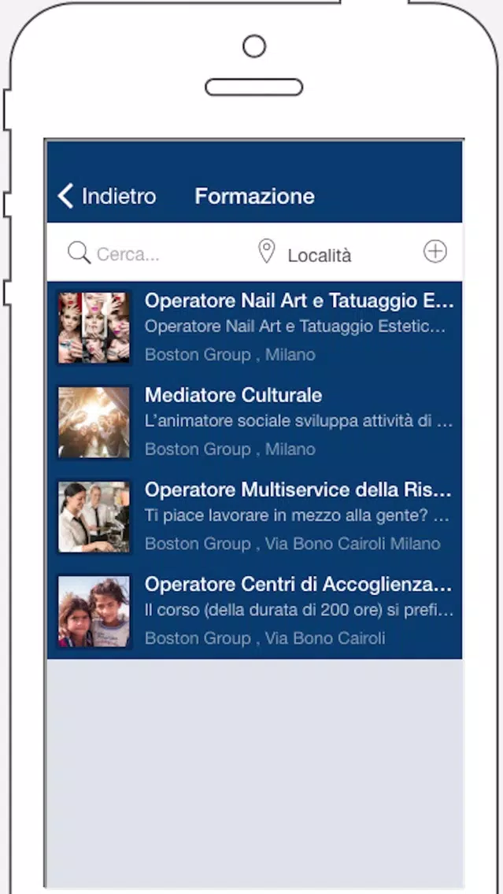Open the Nail Art course thumbnail
The height and width of the screenshot is (894, 503).
click(x=94, y=328)
